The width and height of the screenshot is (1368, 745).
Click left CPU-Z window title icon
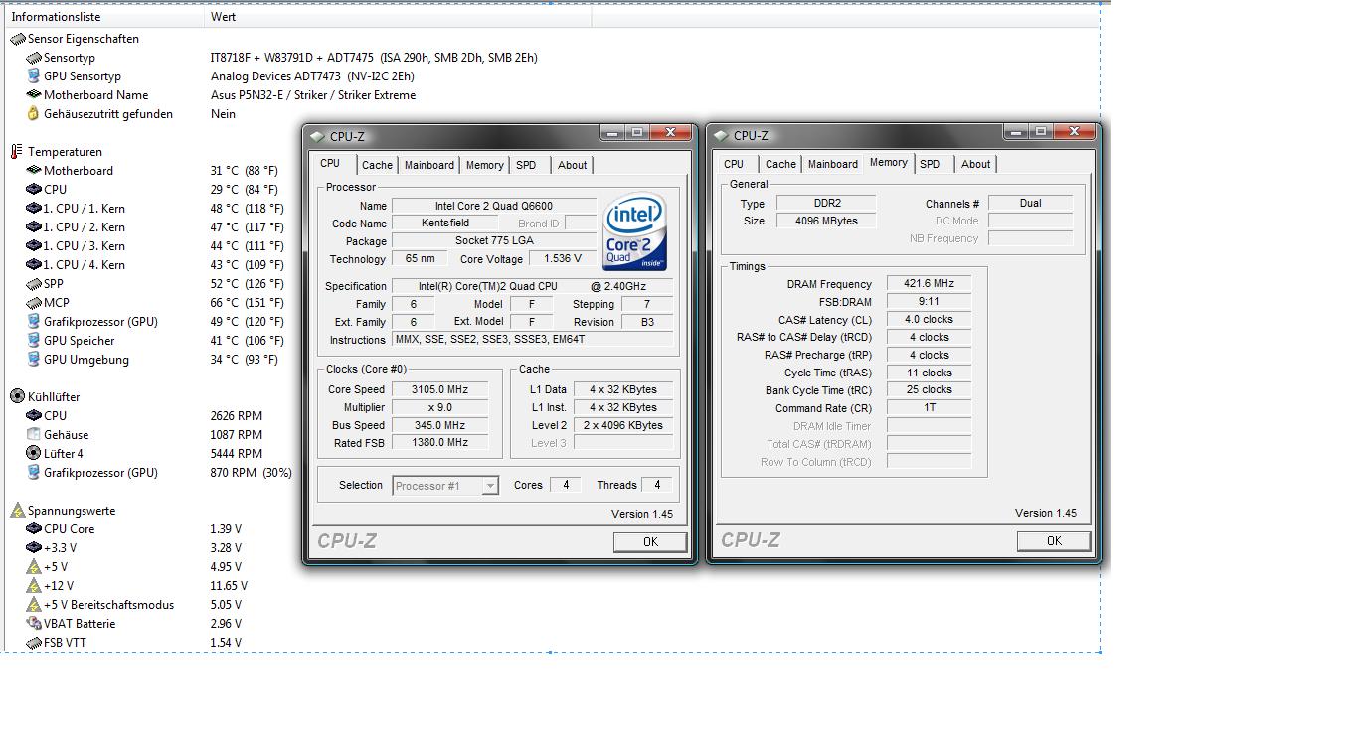pyautogui.click(x=317, y=136)
